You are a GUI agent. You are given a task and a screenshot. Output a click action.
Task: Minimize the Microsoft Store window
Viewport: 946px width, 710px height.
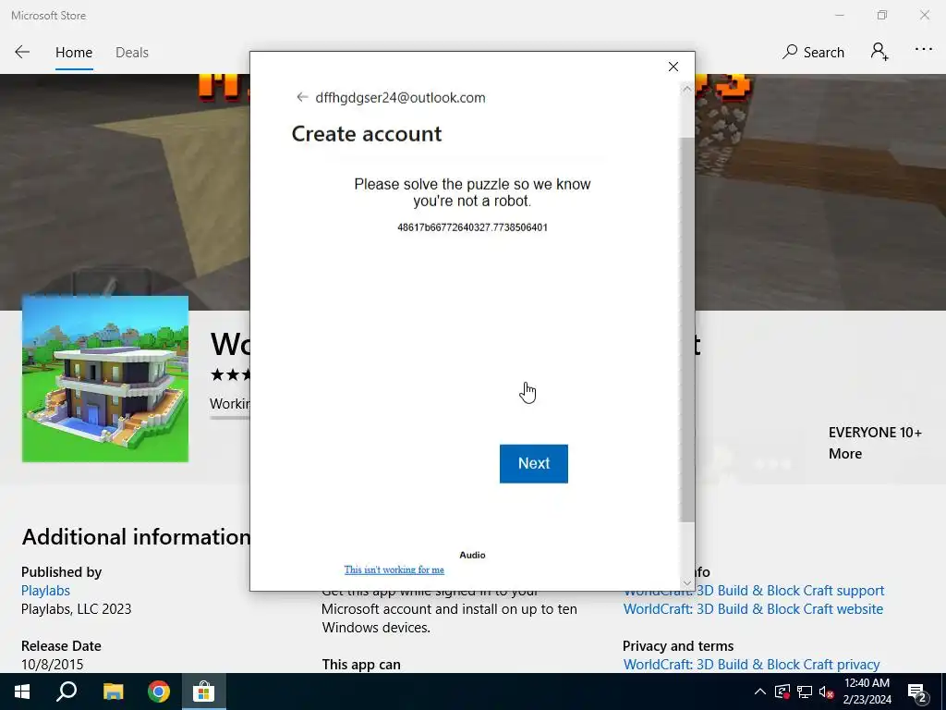[839, 15]
